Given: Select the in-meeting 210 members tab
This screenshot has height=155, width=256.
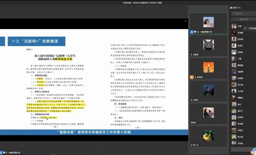Looking at the screenshot, I should coord(243,19).
